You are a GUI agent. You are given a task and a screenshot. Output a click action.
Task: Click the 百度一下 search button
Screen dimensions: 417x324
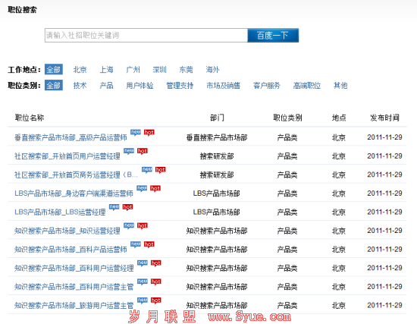click(x=273, y=35)
